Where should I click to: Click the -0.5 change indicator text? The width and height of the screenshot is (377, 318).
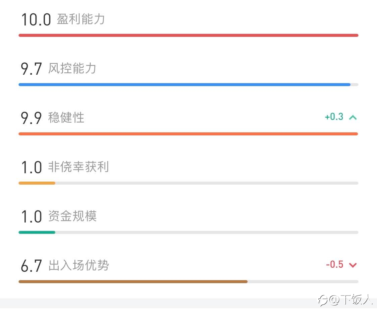point(334,264)
